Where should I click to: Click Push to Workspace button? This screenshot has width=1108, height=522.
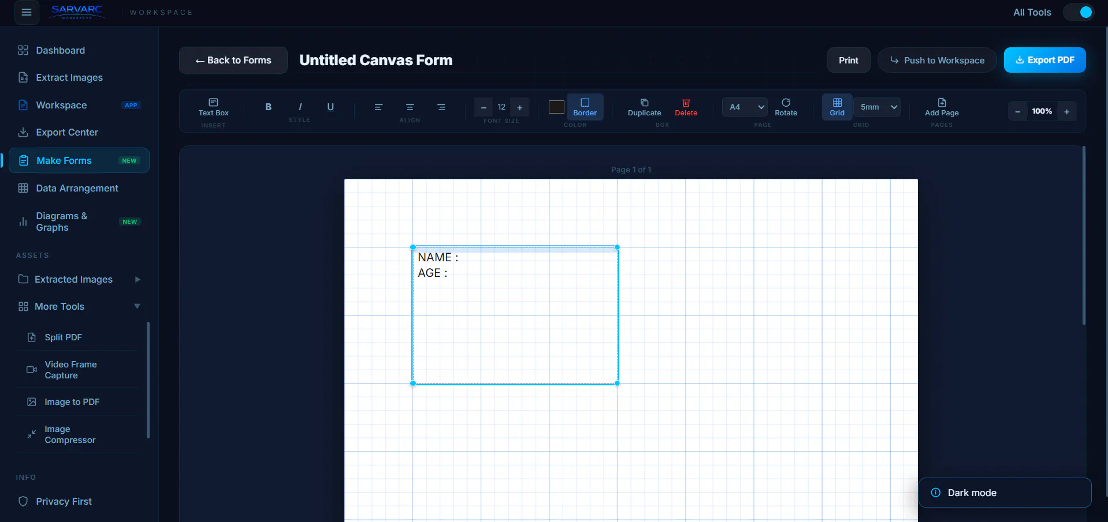[x=937, y=60]
